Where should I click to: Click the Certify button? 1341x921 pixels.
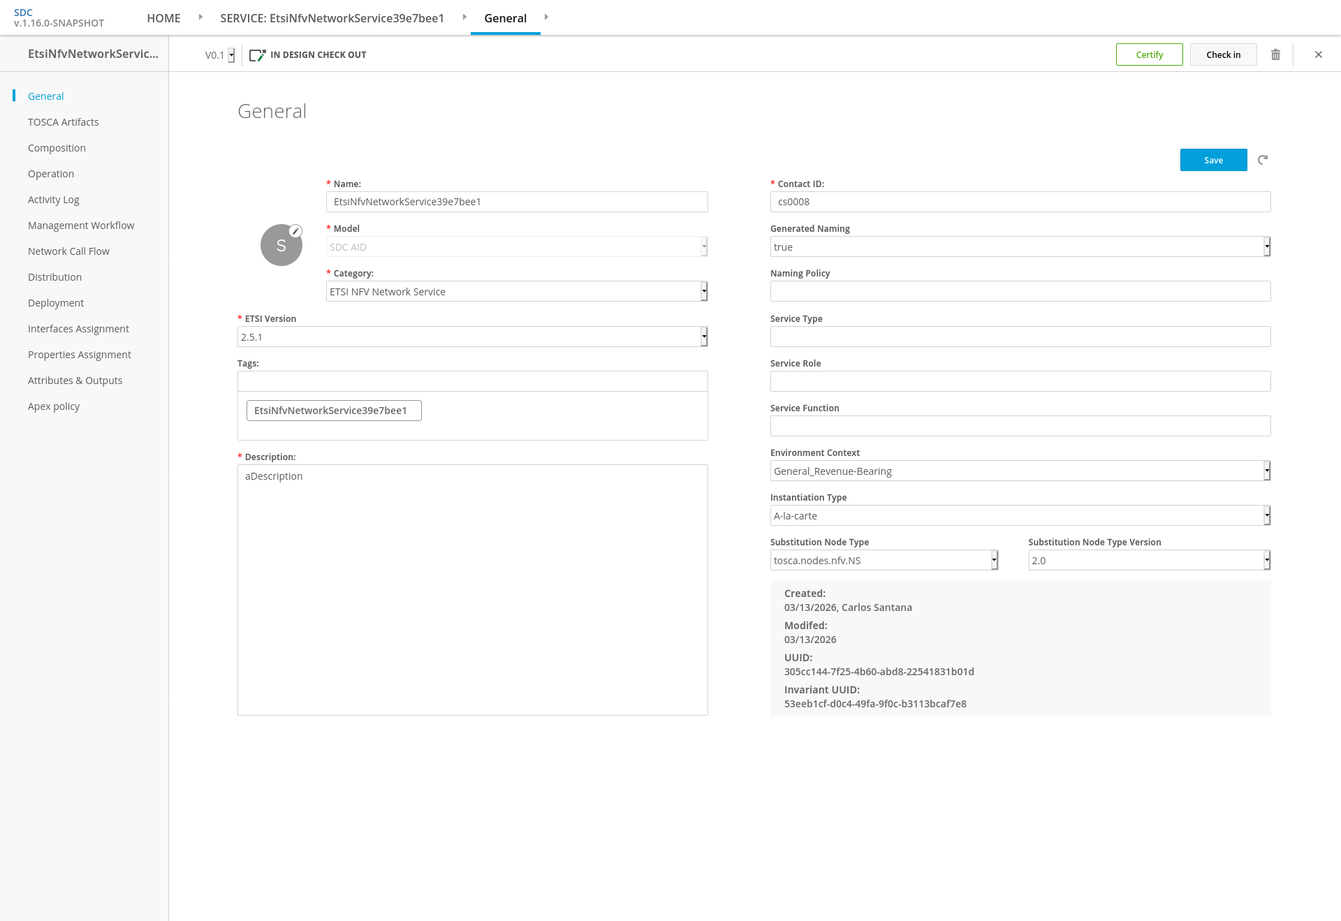(x=1149, y=54)
